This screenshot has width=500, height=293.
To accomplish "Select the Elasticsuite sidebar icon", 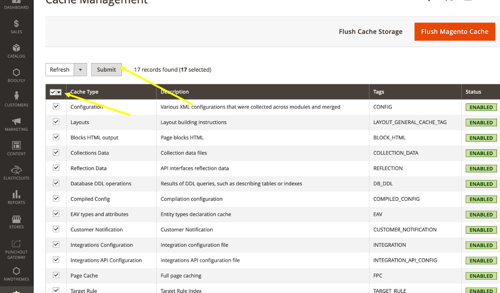I will click(16, 172).
